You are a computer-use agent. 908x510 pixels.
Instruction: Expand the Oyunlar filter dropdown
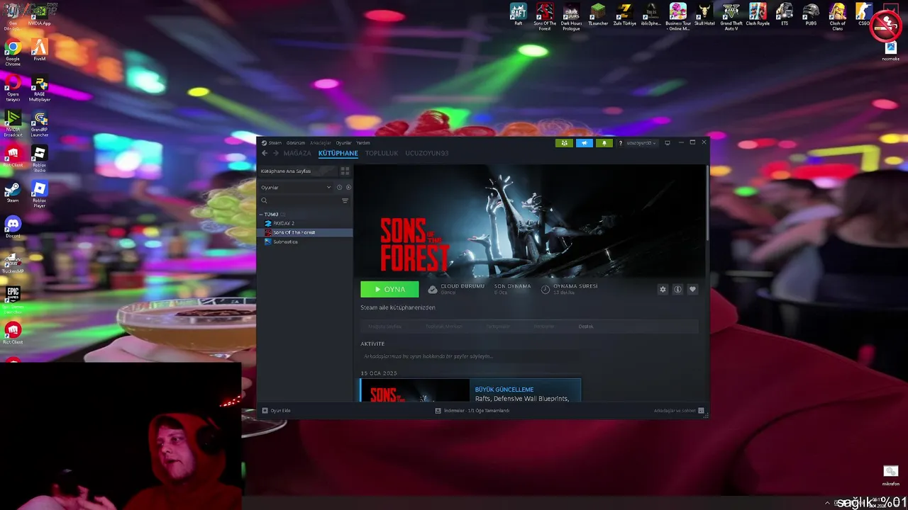tap(295, 188)
